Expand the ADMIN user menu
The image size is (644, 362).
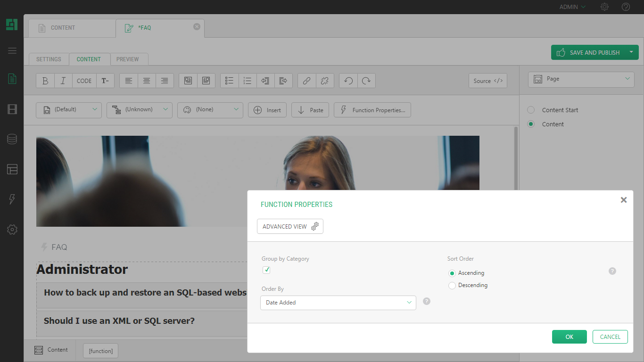[x=572, y=7]
